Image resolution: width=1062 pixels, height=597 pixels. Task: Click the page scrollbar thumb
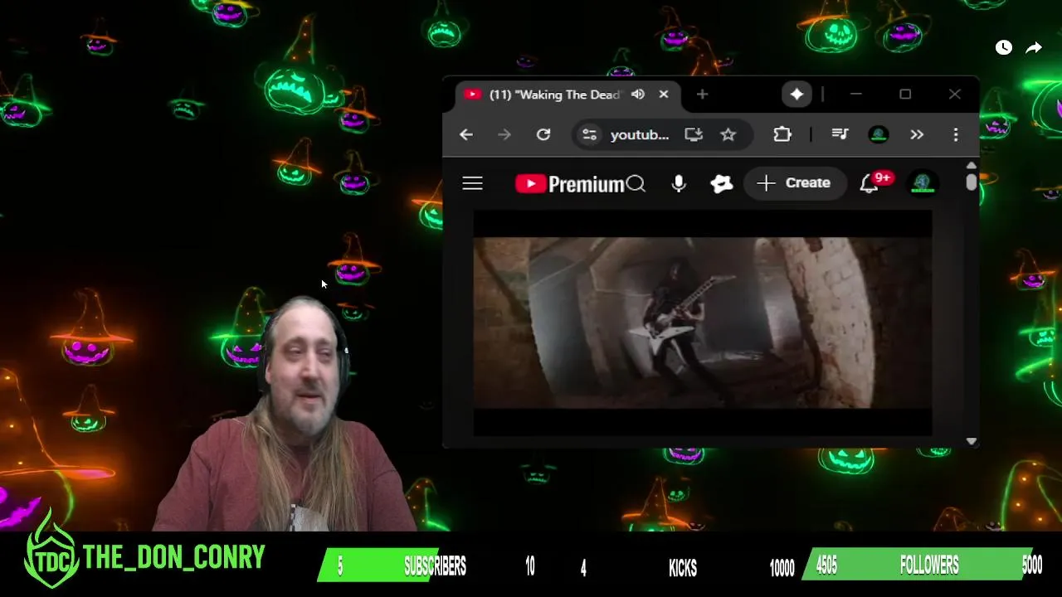pos(972,182)
